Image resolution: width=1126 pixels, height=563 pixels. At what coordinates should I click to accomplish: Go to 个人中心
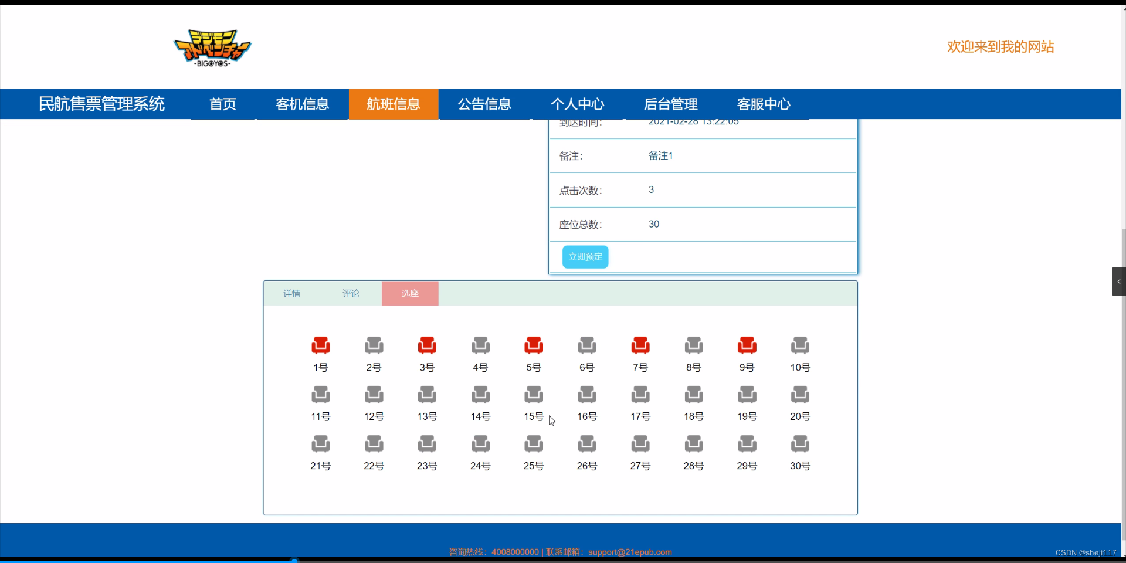pos(578,104)
